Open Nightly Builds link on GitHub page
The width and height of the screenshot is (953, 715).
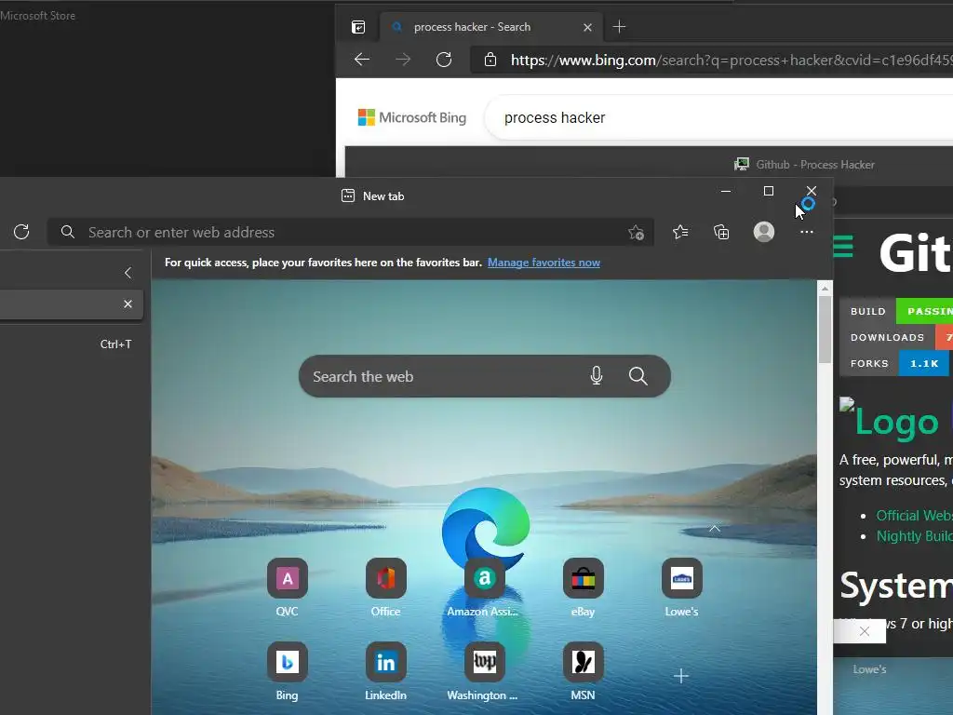(x=914, y=535)
